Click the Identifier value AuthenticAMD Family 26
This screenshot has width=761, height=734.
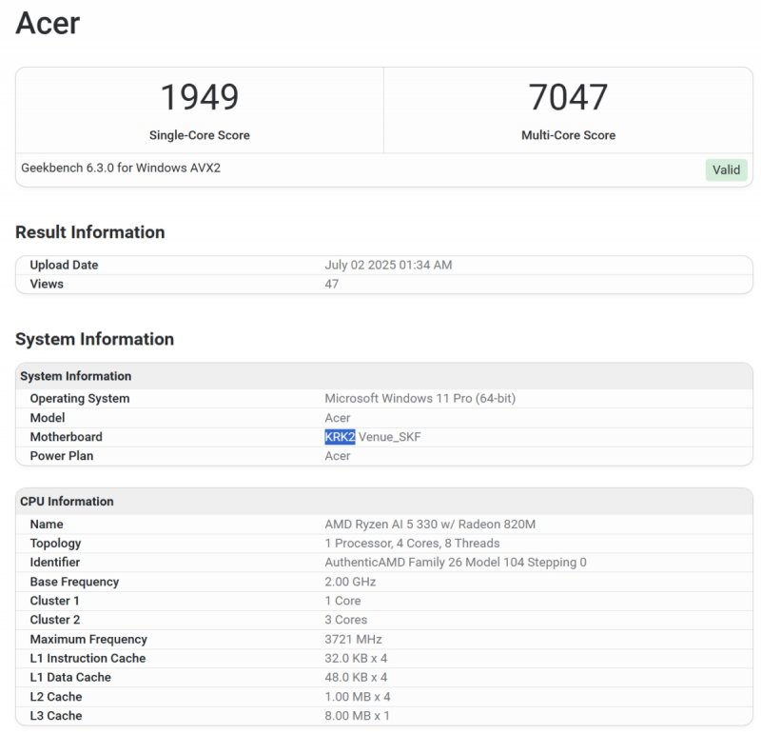(x=455, y=562)
